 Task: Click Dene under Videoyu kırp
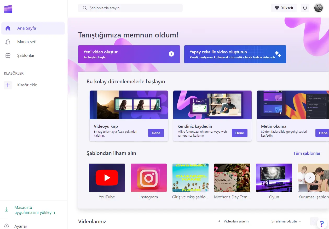tap(156, 133)
